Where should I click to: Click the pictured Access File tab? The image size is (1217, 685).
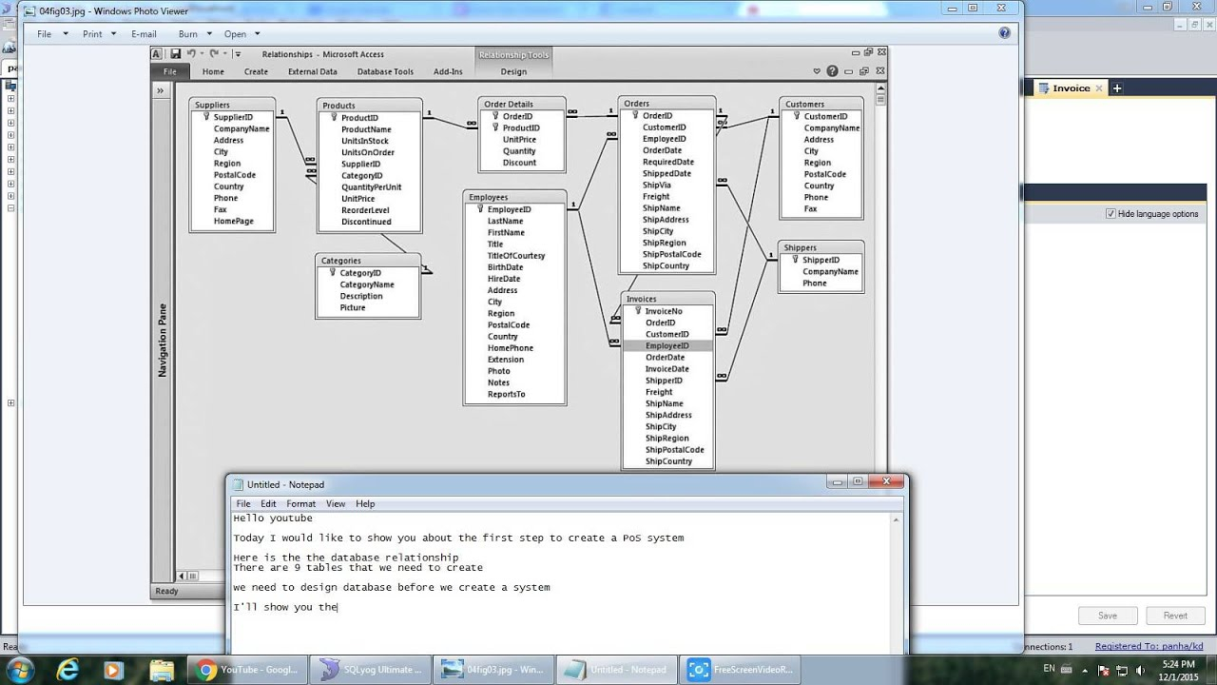pos(170,71)
